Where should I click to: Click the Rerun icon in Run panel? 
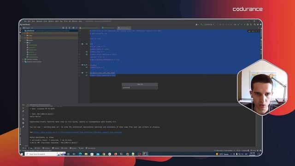pyautogui.click(x=24, y=108)
